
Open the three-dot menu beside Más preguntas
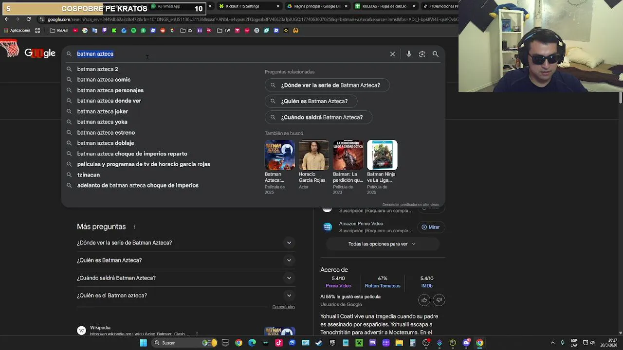click(x=134, y=227)
